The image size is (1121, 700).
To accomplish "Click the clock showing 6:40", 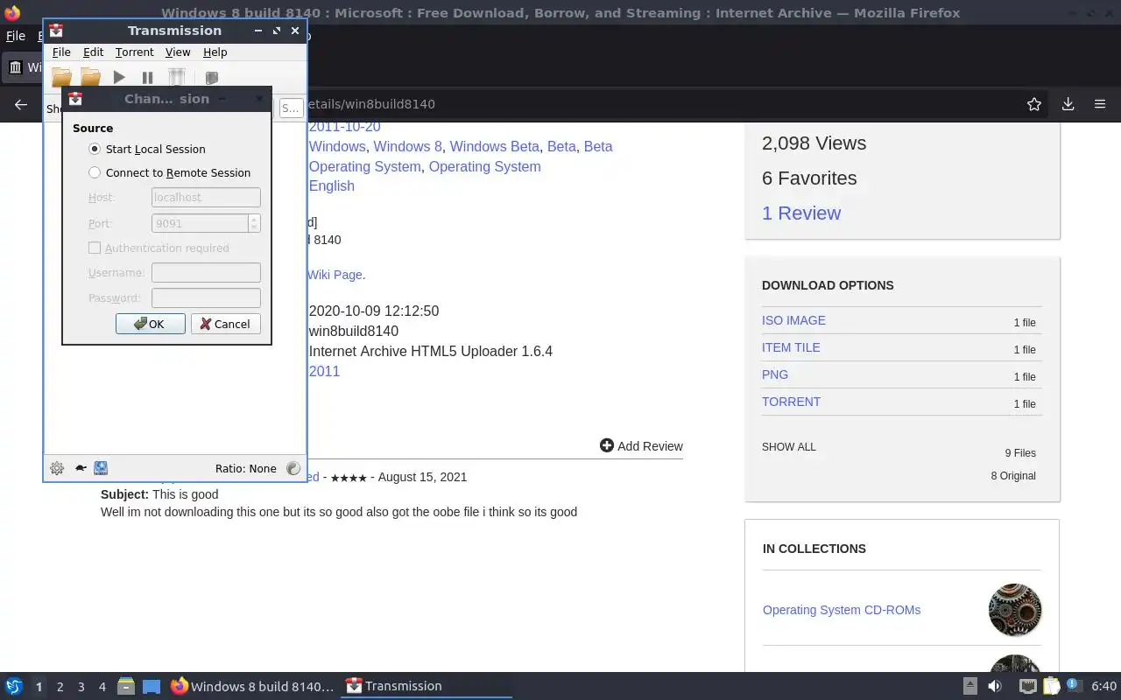I will (x=1103, y=686).
